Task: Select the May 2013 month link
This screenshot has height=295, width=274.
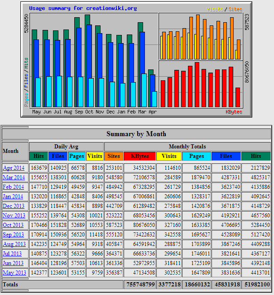Action: pos(14,273)
